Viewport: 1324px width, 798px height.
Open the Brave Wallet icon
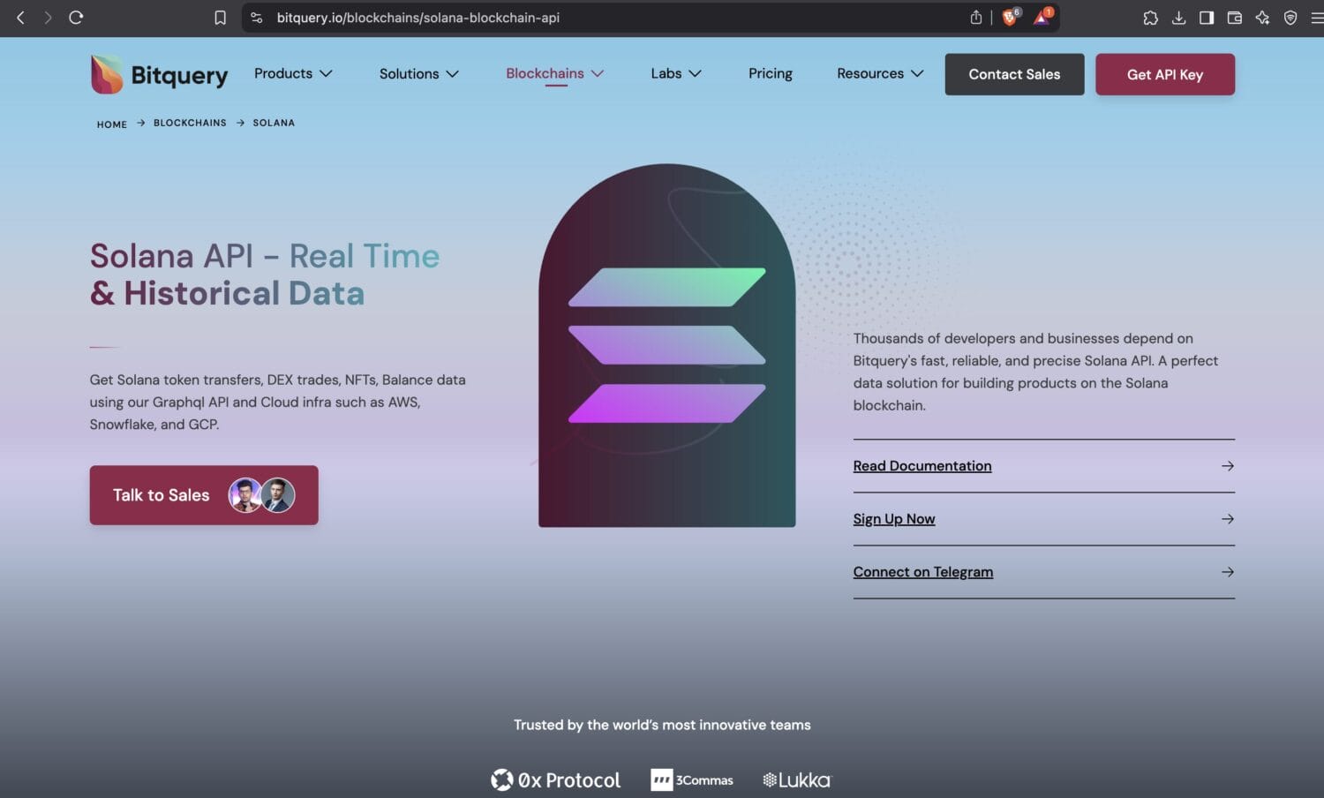[x=1234, y=18]
